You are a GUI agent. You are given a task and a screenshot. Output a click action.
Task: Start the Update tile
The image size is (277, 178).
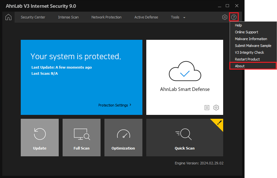[x=40, y=138]
